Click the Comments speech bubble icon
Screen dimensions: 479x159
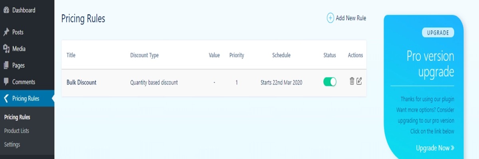click(6, 82)
